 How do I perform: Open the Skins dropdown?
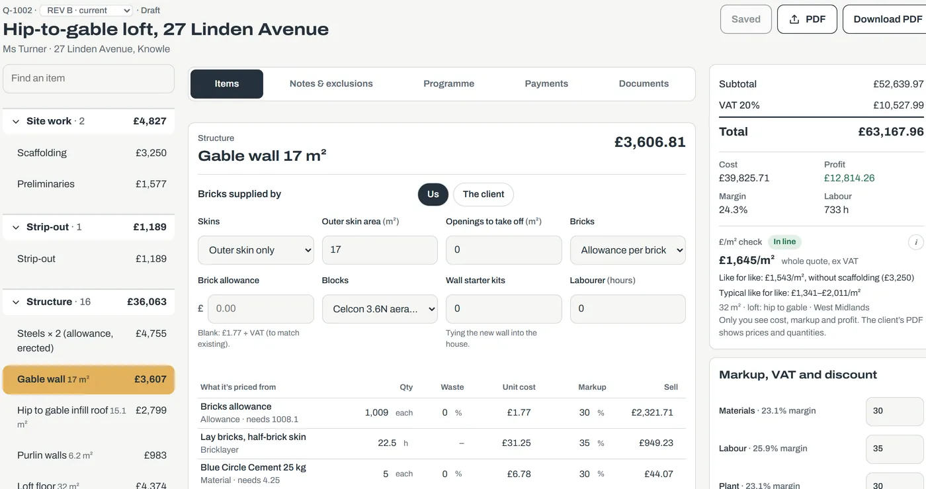click(x=256, y=250)
